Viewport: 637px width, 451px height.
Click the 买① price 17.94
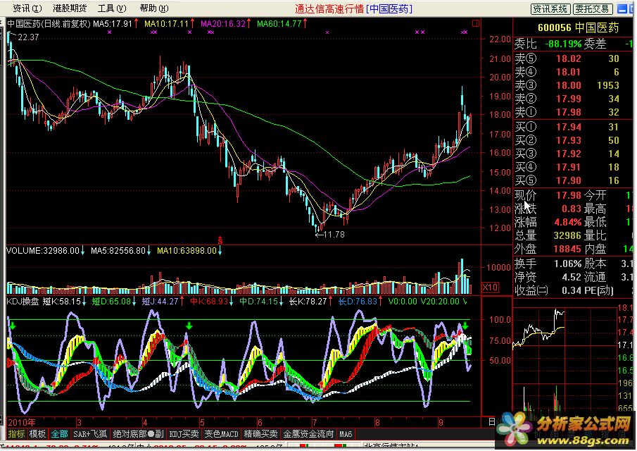[x=568, y=127]
